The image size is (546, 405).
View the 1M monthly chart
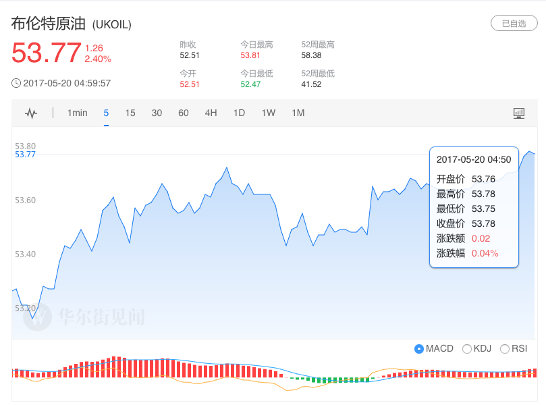298,113
